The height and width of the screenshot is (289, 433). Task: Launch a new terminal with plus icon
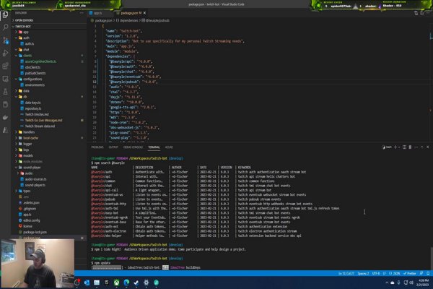[x=395, y=147]
